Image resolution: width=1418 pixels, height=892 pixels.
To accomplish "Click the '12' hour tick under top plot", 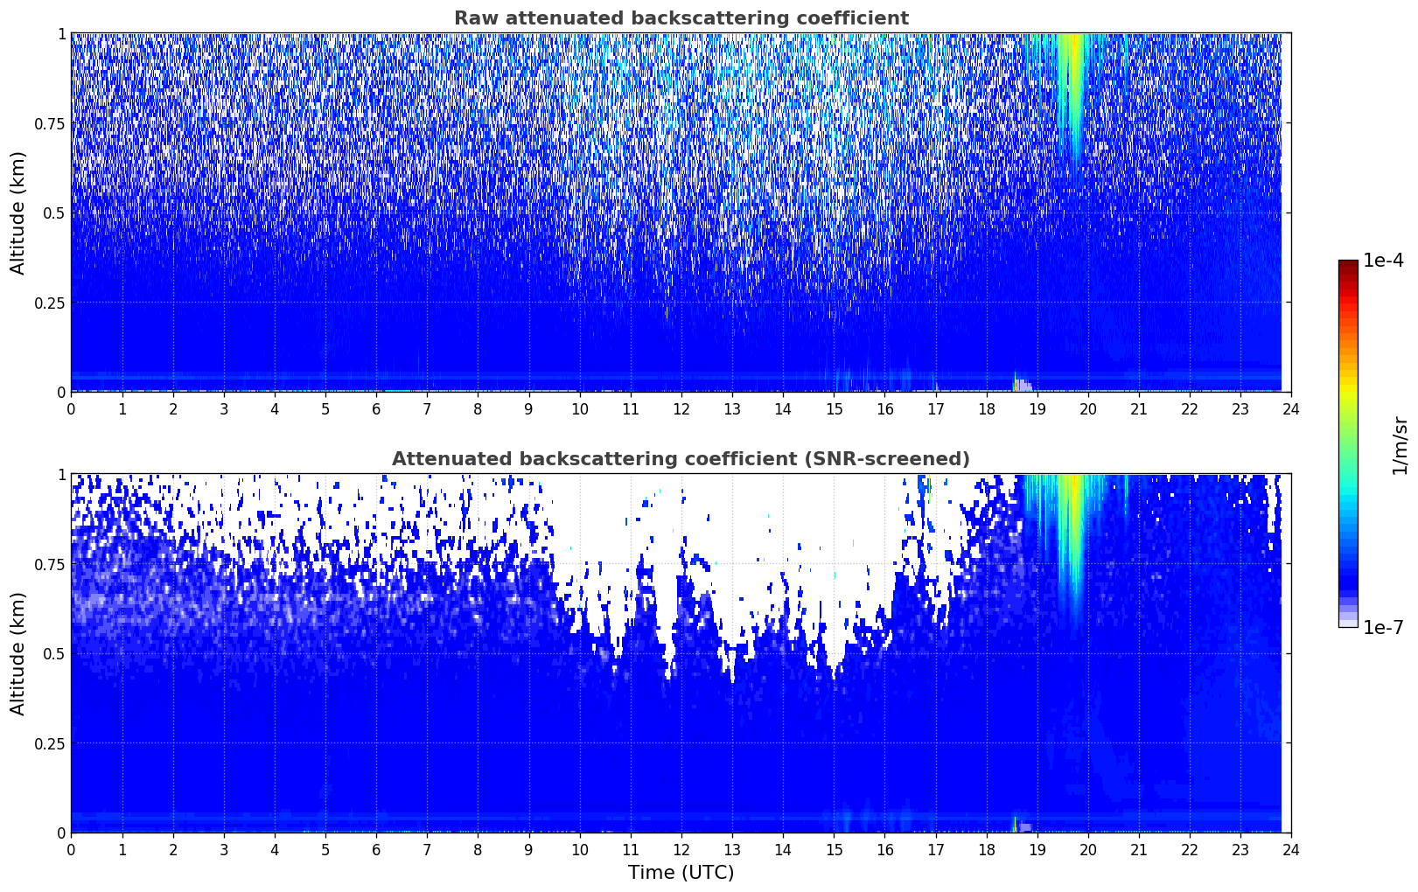I will pos(681,408).
